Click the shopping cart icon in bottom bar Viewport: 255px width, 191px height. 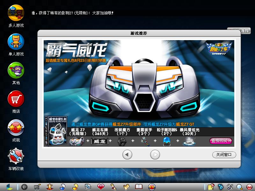(37, 187)
